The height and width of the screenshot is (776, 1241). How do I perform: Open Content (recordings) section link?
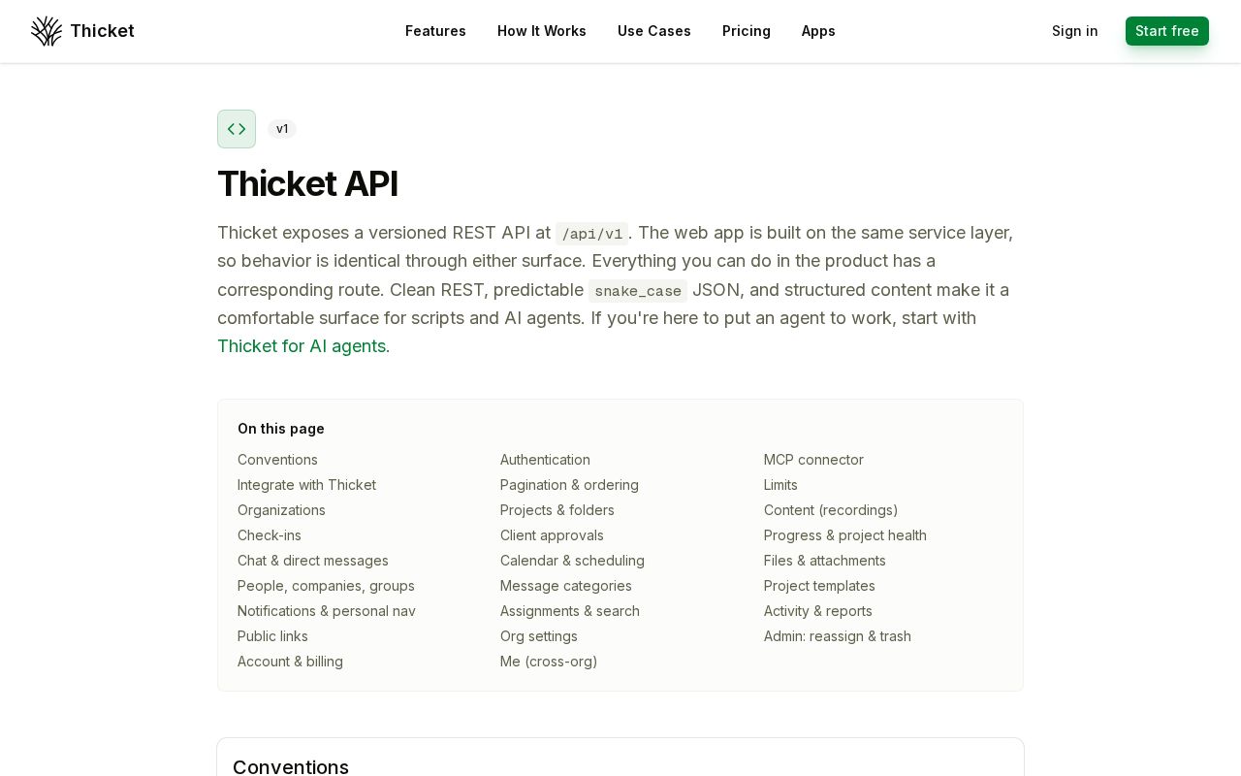tap(831, 510)
